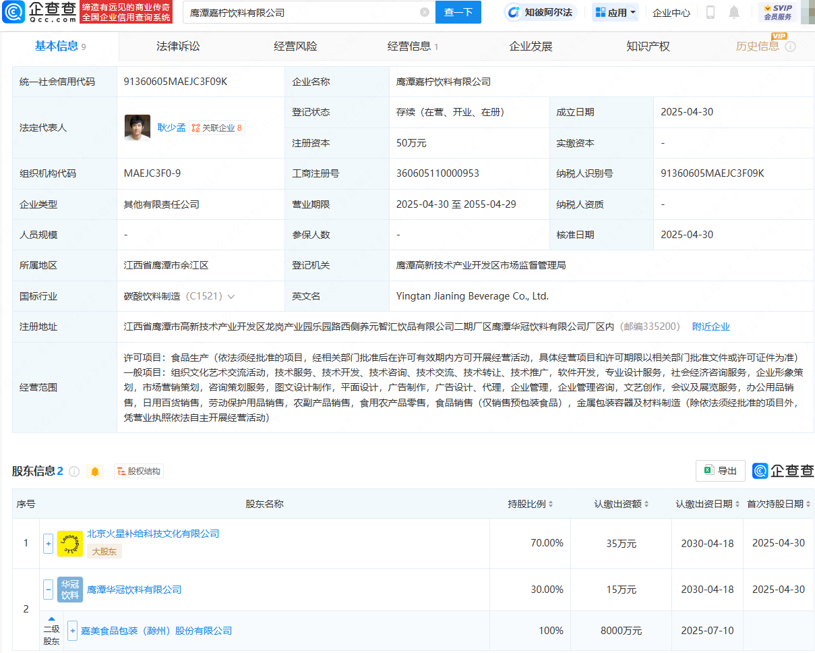Click yellow logo of 北京火星补给科技文化有限公司
The image size is (815, 653).
pos(70,544)
